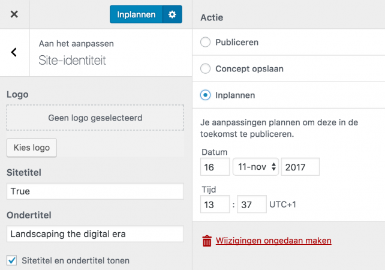This screenshot has width=385, height=270.
Task: Click the hour field showing 13
Action: 215,204
